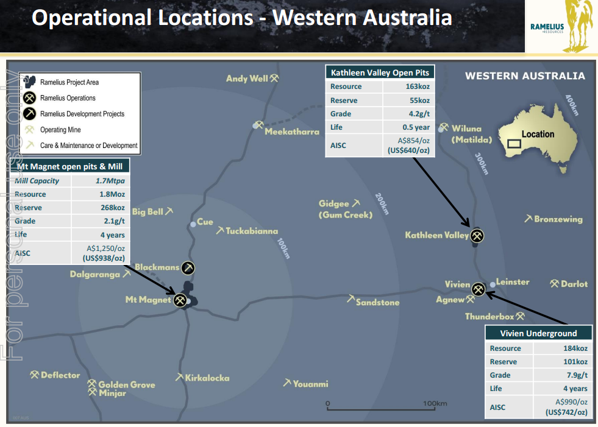Click the Deflector mine icon

coord(34,375)
